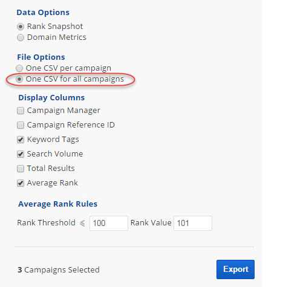Screen dimensions: 283x287
Task: Choose the Domain Metrics data option
Action: tap(21, 37)
